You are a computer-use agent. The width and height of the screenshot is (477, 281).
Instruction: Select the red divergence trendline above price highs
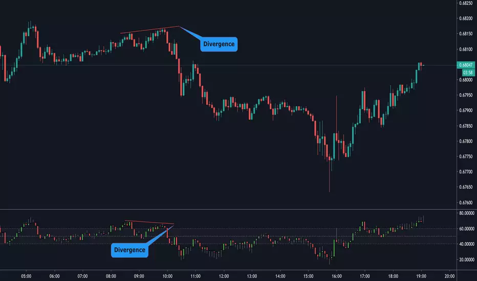149,30
